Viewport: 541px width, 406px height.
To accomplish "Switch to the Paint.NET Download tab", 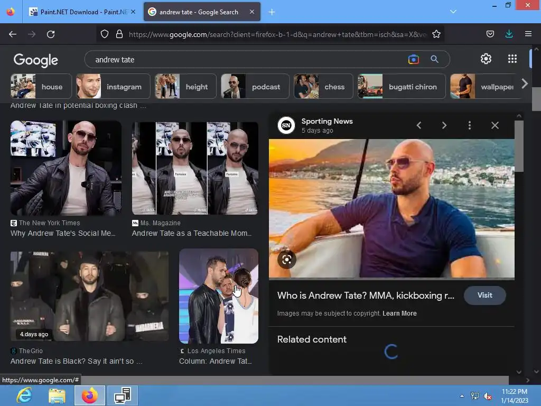I will (x=82, y=12).
